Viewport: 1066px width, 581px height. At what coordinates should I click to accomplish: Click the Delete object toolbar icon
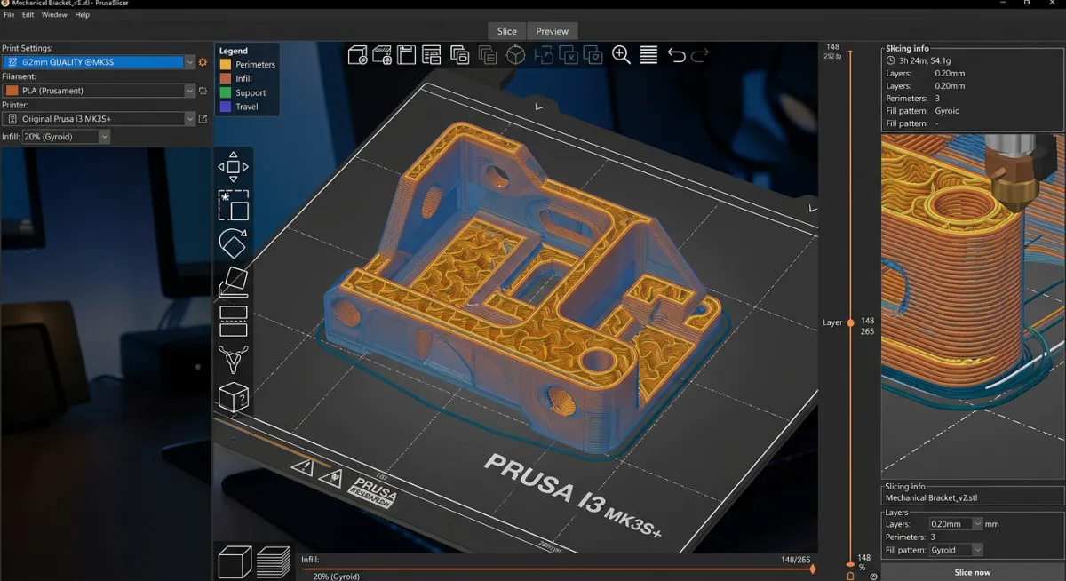pyautogui.click(x=382, y=55)
